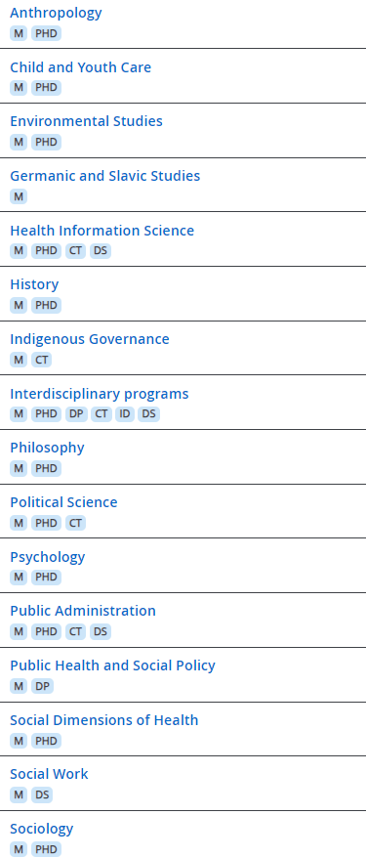Open the Philosophy program

pos(47,448)
